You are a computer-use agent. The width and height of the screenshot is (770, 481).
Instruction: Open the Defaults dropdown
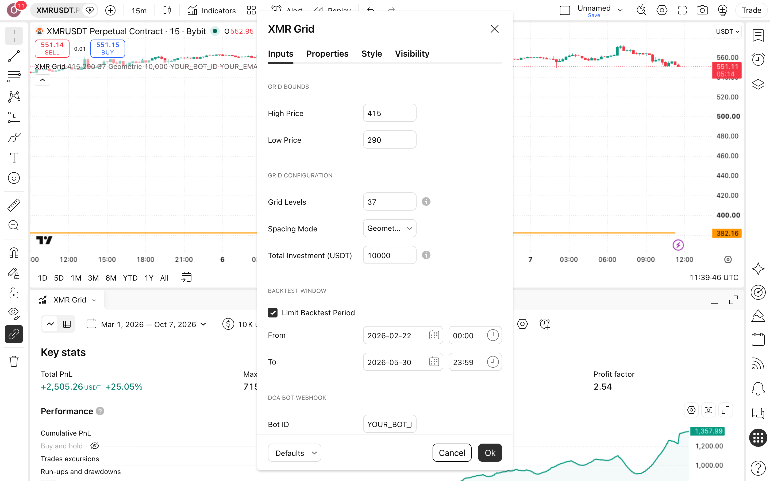point(294,453)
